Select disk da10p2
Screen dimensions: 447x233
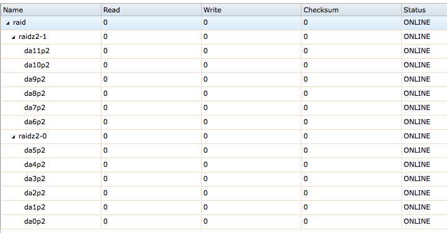point(223,66)
